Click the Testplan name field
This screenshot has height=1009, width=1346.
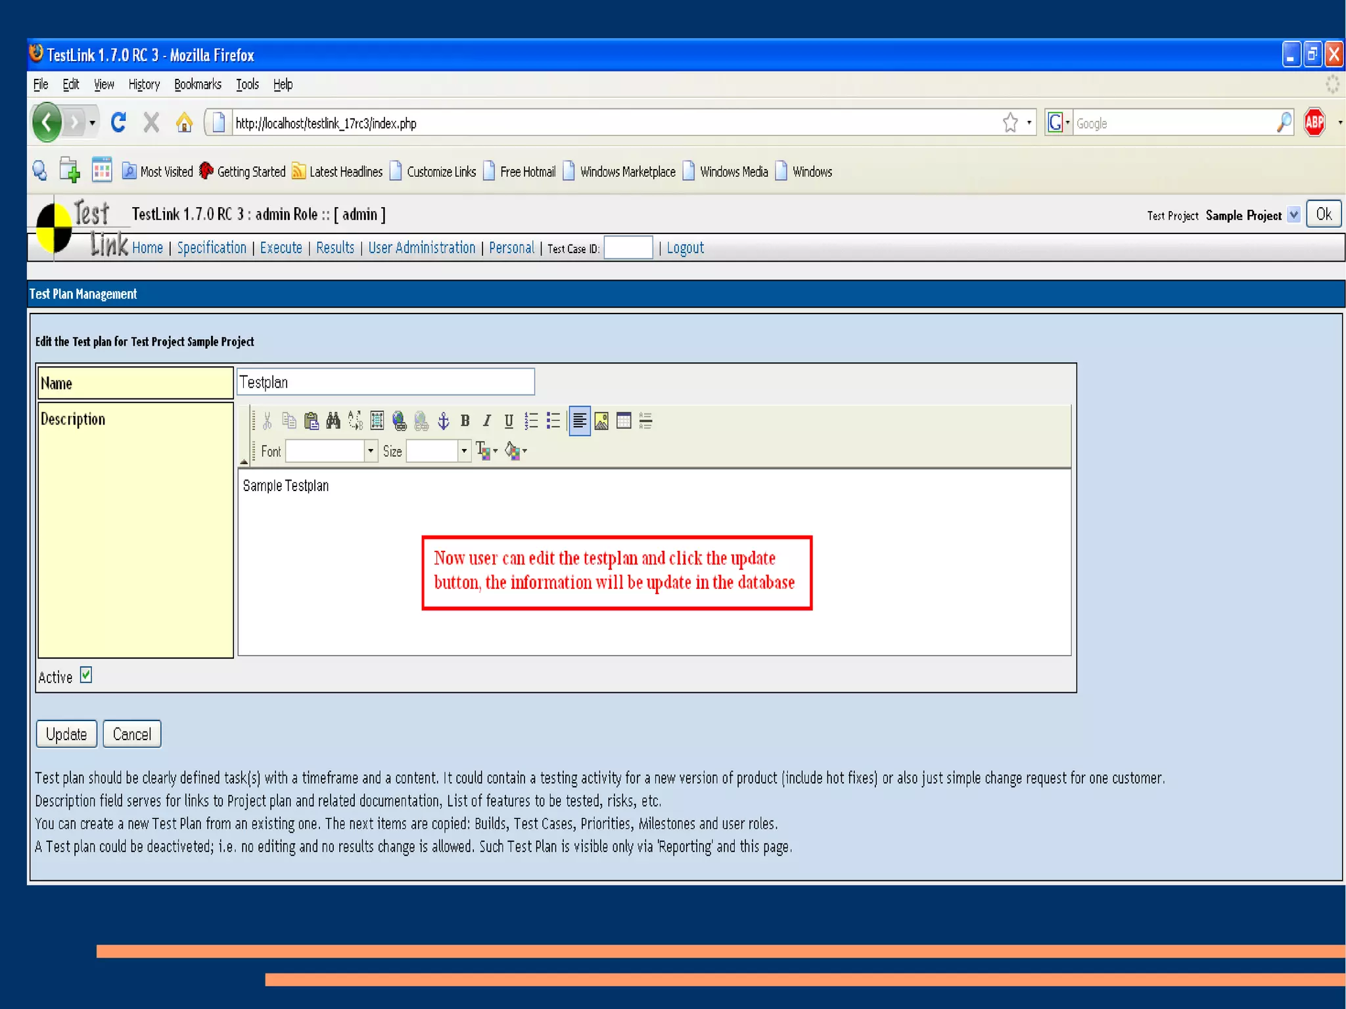(x=386, y=382)
